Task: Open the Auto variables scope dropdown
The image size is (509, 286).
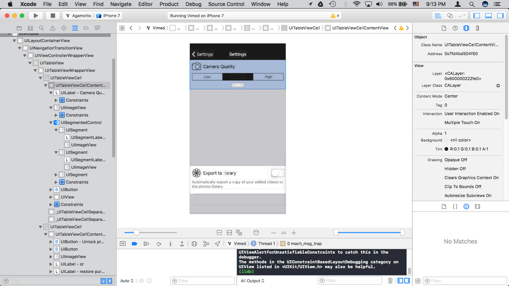Action: click(x=127, y=281)
